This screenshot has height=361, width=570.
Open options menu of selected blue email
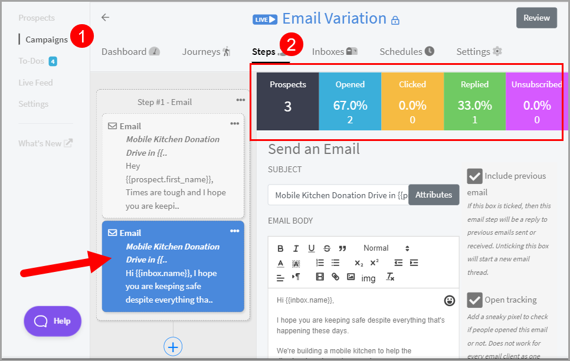tap(235, 231)
